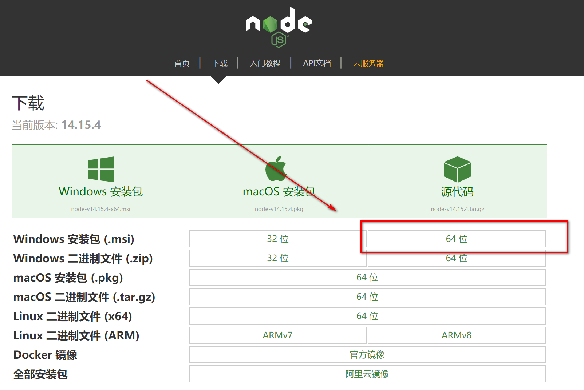The height and width of the screenshot is (390, 584).
Task: Open the 首页 nav item
Action: [182, 63]
